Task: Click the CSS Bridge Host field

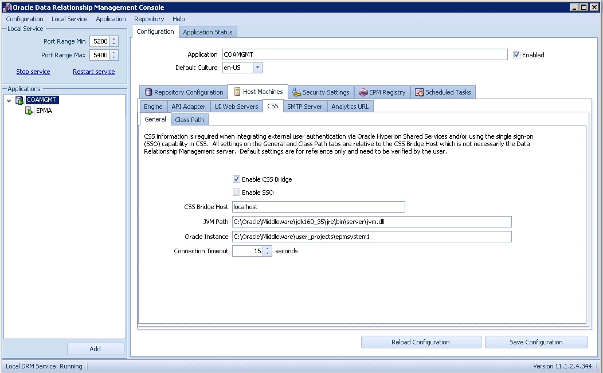Action: click(x=319, y=207)
